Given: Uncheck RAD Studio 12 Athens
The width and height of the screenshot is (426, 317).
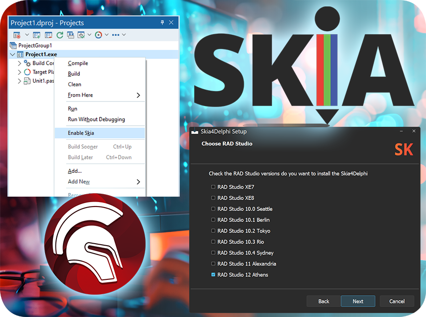Looking at the screenshot, I should (x=213, y=274).
